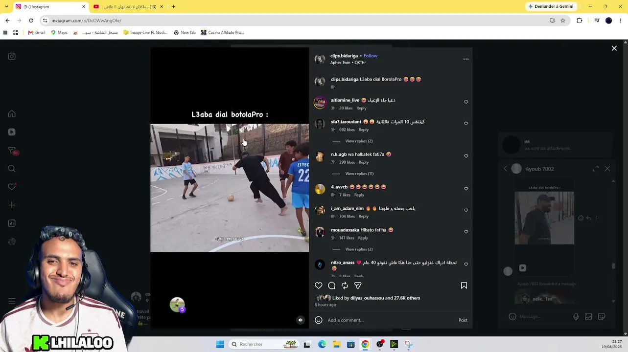The height and width of the screenshot is (352, 628).
Task: Open n.k.ugb's profile from the comment
Action: click(339, 154)
